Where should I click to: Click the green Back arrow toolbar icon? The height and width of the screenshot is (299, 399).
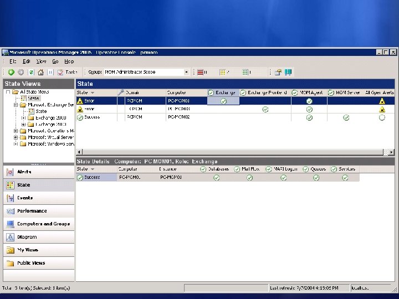pyautogui.click(x=11, y=72)
